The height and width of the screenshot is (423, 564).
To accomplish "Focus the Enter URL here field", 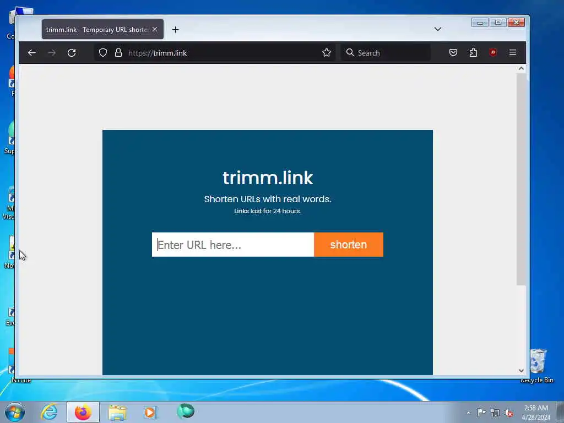I will point(233,245).
